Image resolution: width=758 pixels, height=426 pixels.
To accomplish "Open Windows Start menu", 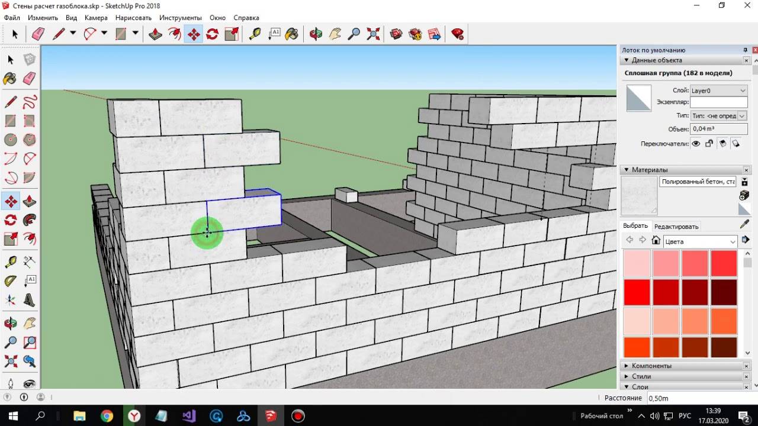I will [x=13, y=416].
